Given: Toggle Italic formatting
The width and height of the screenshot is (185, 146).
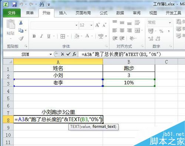Looking at the screenshot, I should [x=41, y=36].
